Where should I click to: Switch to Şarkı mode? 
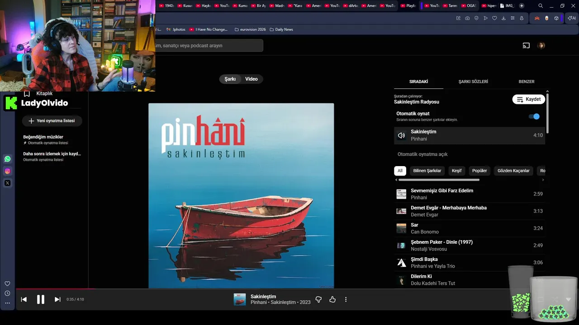coord(230,79)
